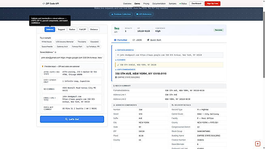Image resolution: width=265 pixels, height=149 pixels.
Task: Select the PIPES, NOT COMMAS example
Action: coord(72,109)
